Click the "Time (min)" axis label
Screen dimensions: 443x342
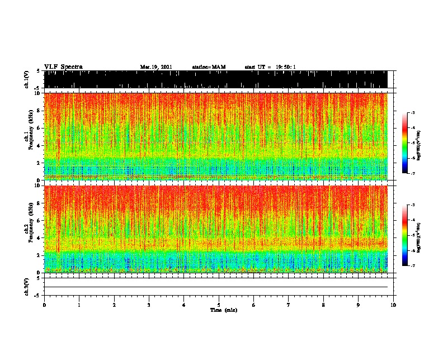(224, 310)
